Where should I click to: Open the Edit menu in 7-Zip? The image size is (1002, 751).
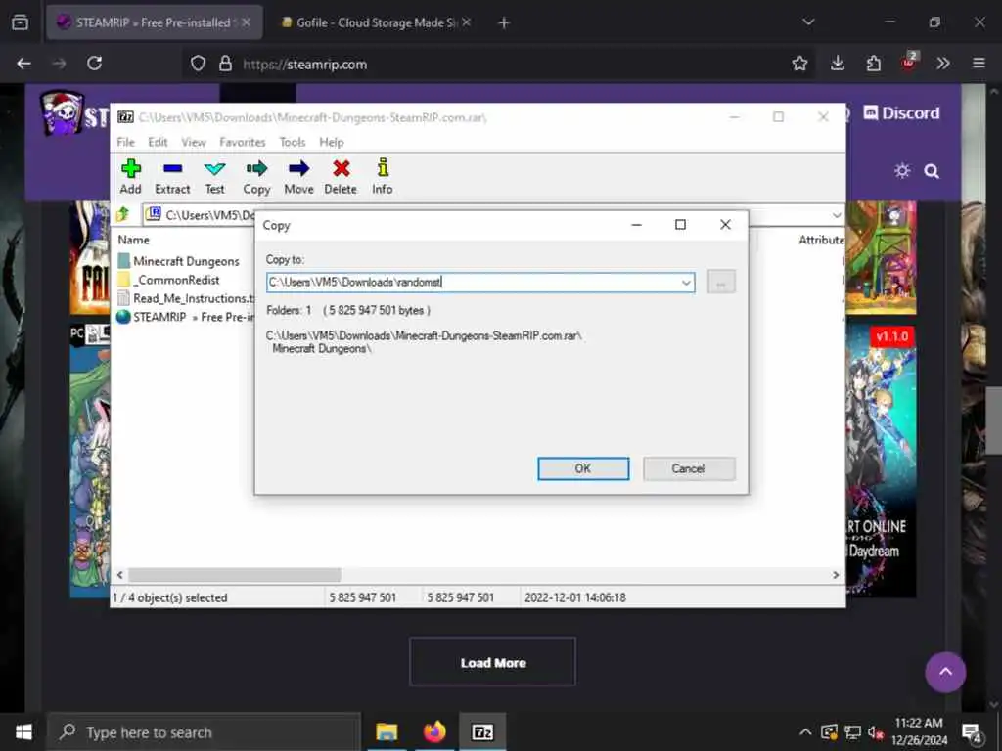point(158,142)
